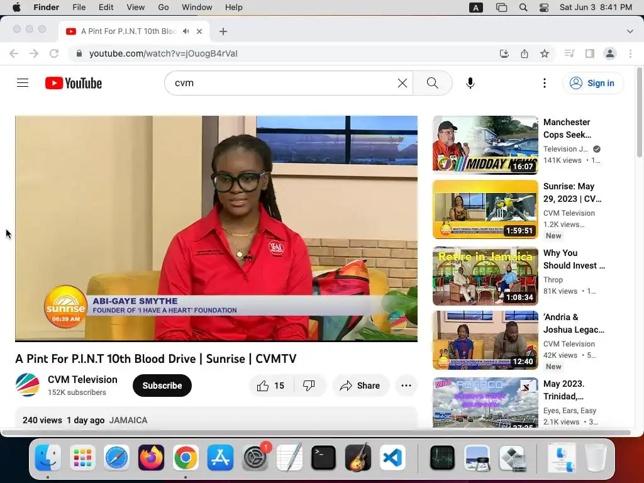Open GarageBand from the Dock

point(358,458)
